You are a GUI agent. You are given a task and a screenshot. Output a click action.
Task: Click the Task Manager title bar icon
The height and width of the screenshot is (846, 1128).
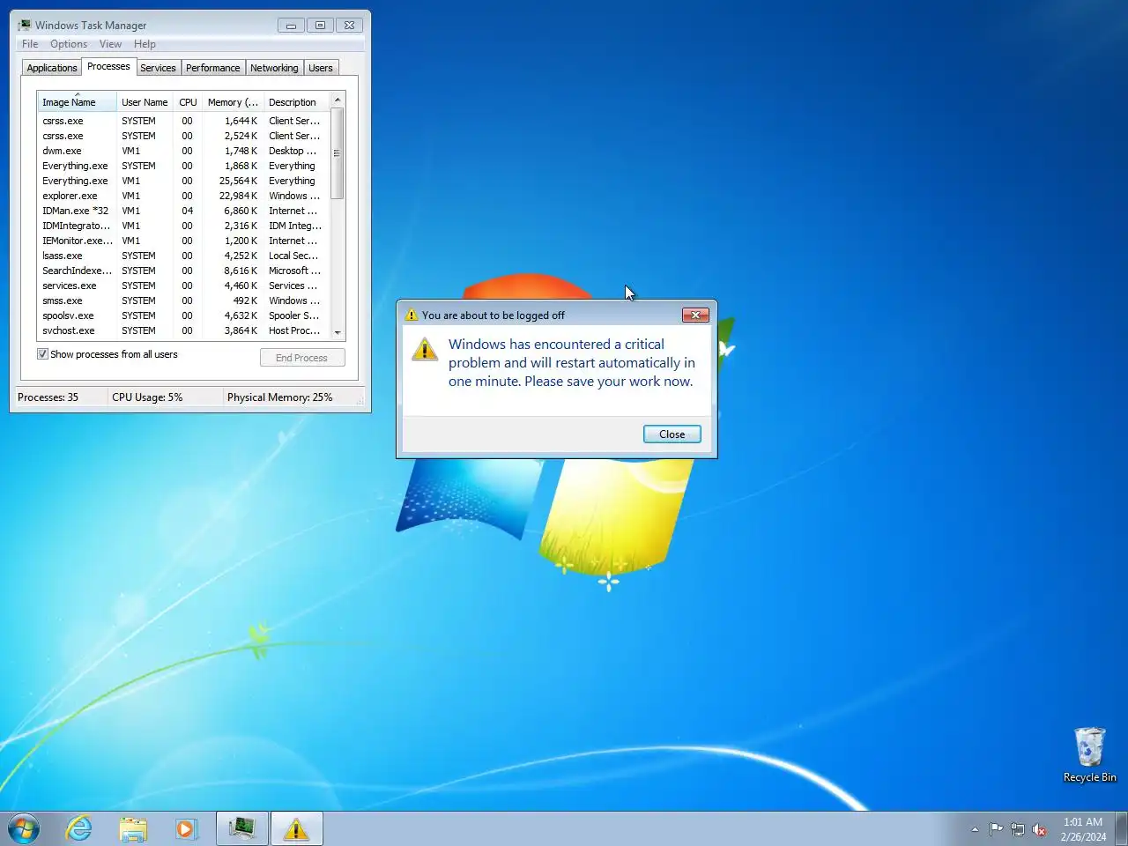coord(24,25)
